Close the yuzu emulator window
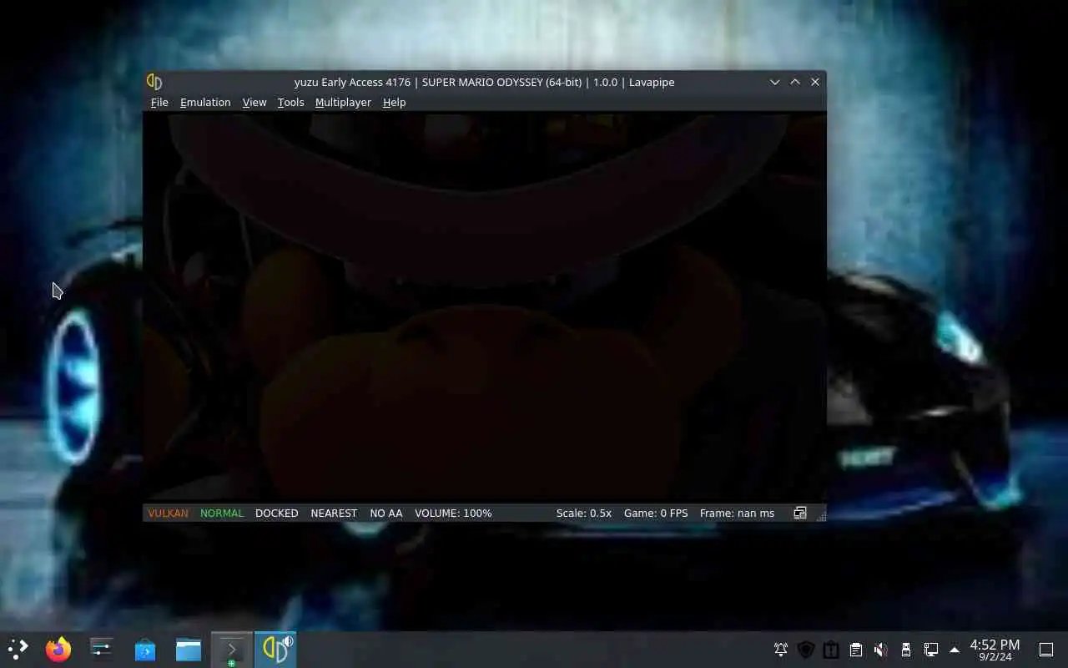 click(x=815, y=82)
